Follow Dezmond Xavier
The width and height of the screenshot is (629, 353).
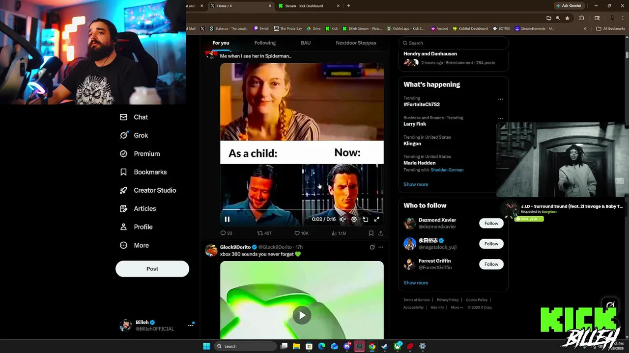pyautogui.click(x=491, y=223)
